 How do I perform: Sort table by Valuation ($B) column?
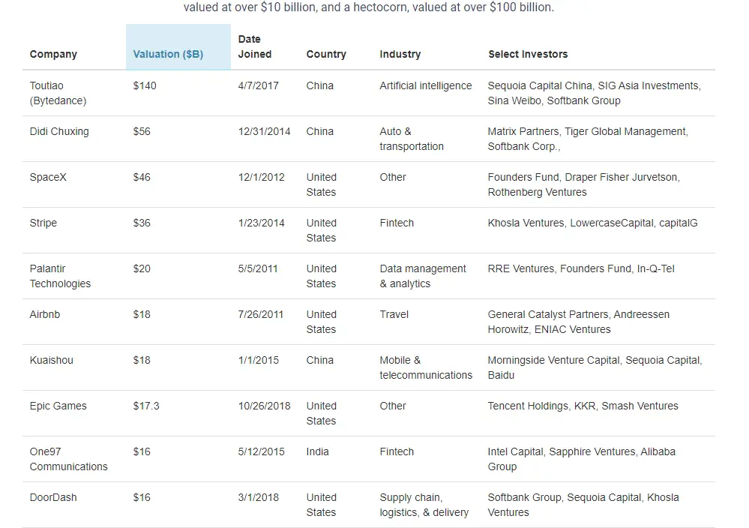click(x=168, y=54)
